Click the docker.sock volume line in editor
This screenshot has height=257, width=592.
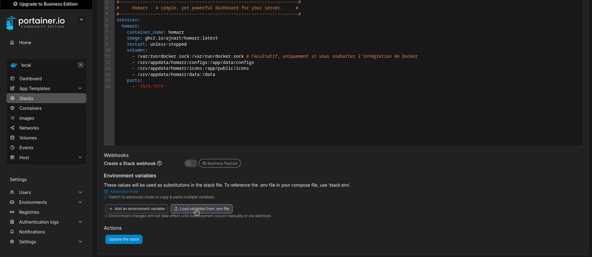pos(275,56)
